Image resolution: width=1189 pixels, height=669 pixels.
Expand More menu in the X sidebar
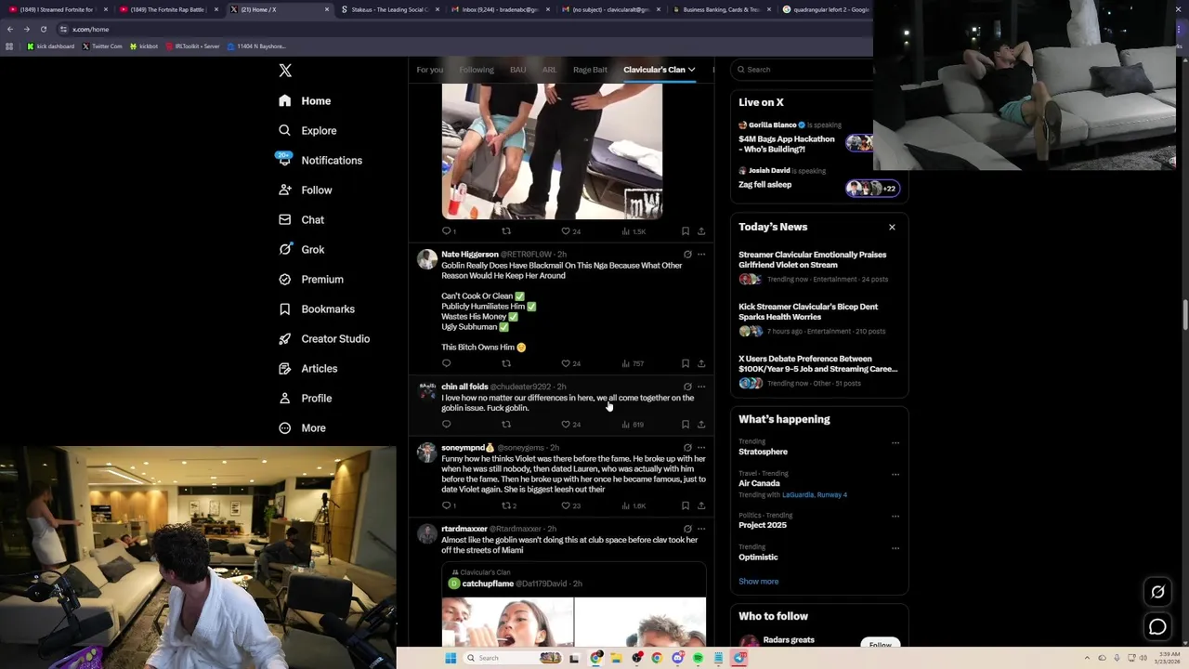[303, 427]
